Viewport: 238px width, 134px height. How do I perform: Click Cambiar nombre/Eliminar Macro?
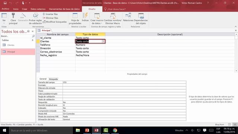tap(113, 19)
